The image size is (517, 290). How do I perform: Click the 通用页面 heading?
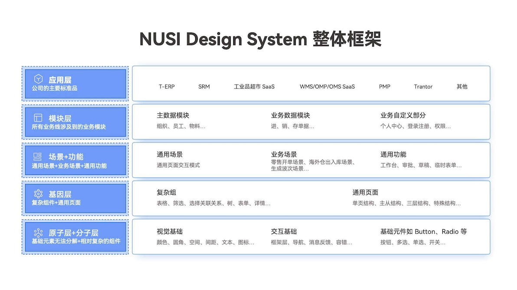tap(366, 192)
